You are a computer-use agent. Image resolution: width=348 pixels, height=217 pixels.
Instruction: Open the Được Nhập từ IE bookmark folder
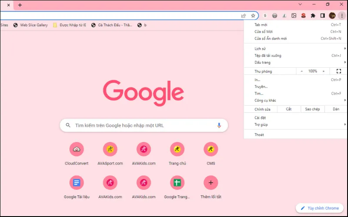pyautogui.click(x=70, y=25)
